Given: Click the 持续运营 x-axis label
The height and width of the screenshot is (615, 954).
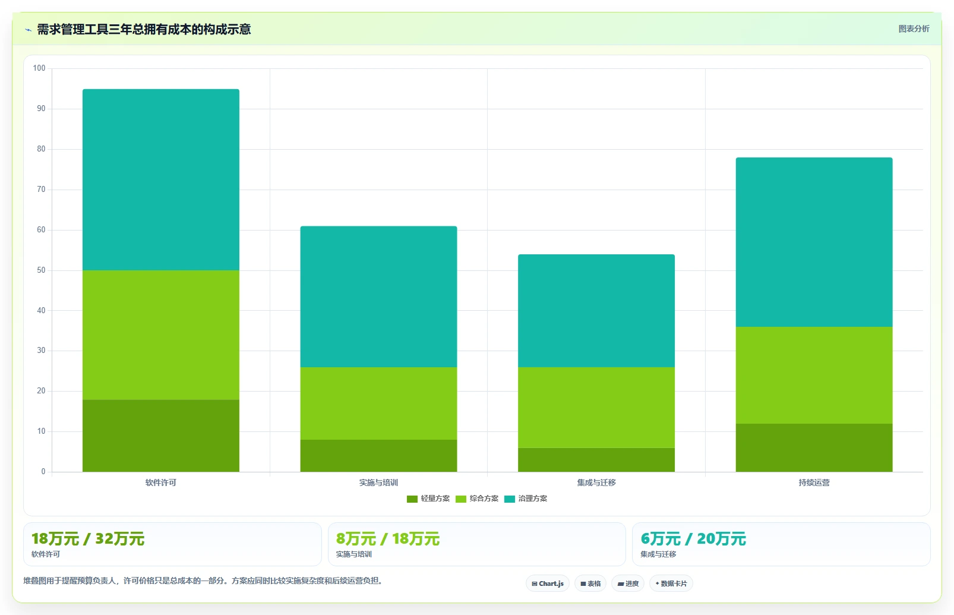Looking at the screenshot, I should (814, 482).
